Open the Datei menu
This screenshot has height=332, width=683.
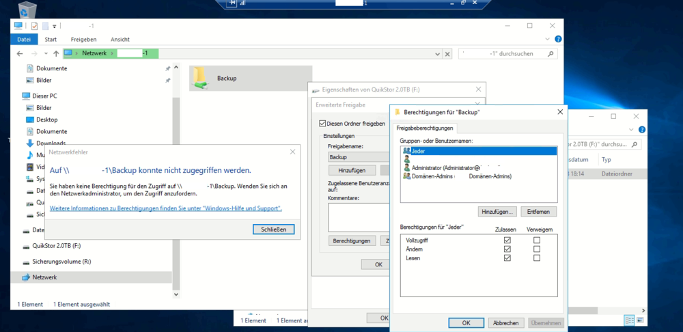(x=24, y=40)
